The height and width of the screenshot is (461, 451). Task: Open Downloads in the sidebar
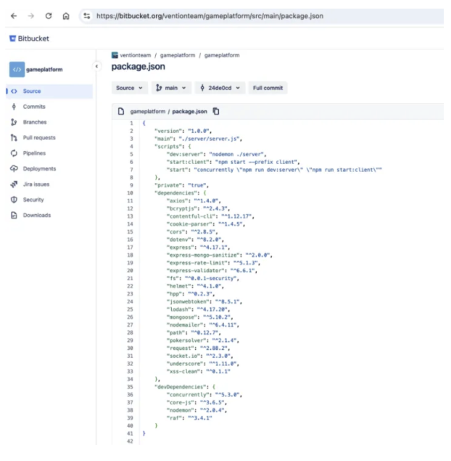pyautogui.click(x=37, y=216)
